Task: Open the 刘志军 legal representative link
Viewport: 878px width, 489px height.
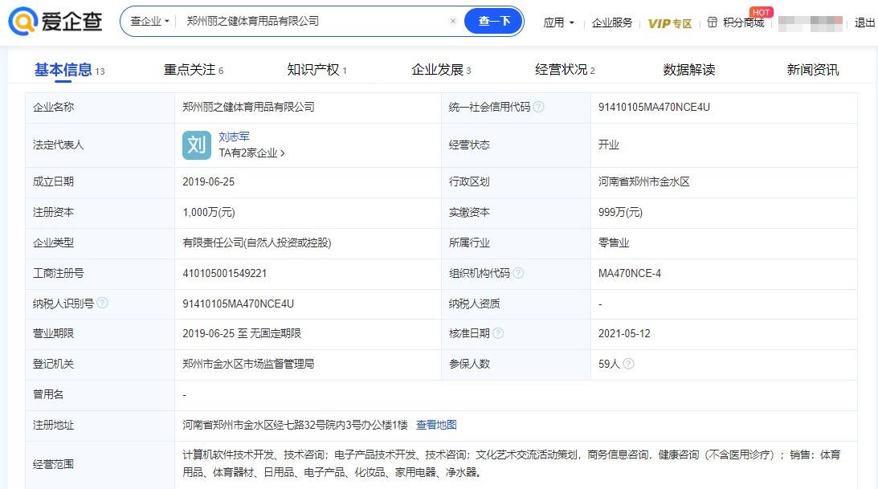Action: coord(234,137)
